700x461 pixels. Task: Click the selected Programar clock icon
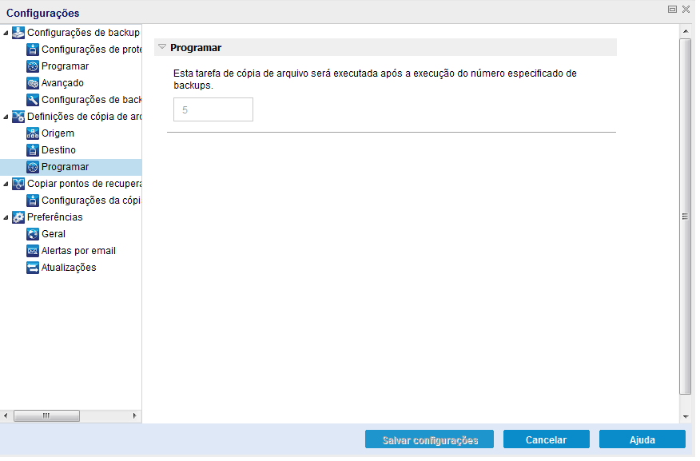(x=33, y=167)
